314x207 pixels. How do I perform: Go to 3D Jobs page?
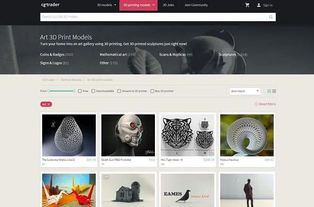pos(168,5)
